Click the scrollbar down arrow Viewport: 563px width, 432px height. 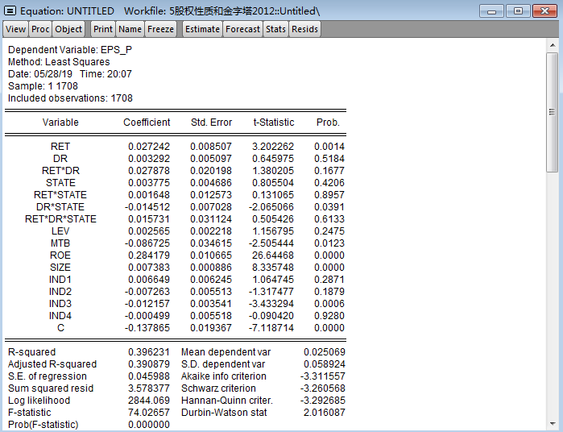(x=553, y=424)
